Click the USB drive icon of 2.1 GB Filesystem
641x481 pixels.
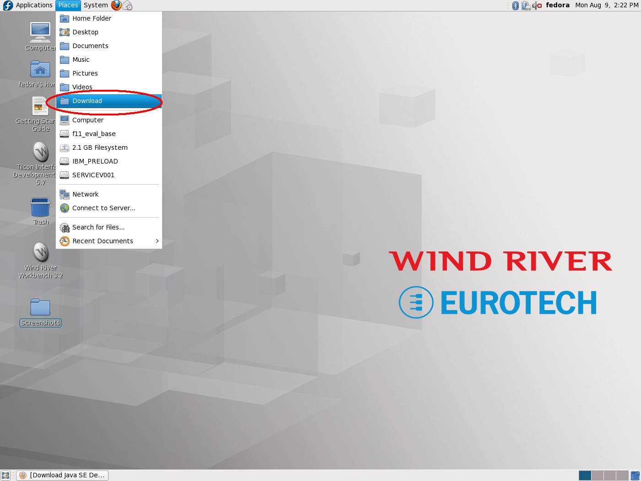(x=65, y=148)
